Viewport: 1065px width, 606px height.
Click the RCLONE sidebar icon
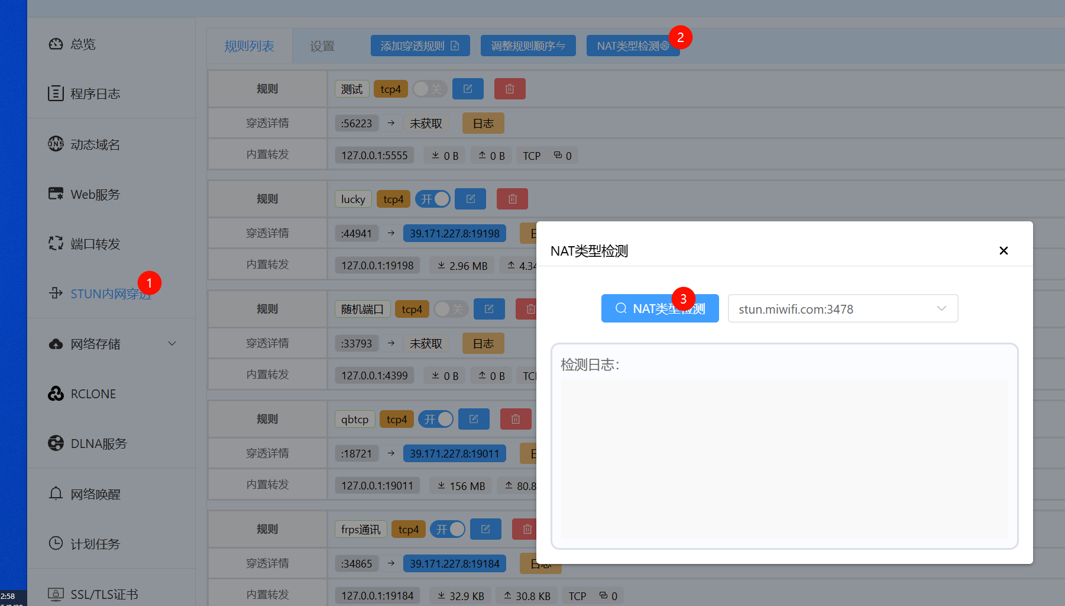point(56,394)
